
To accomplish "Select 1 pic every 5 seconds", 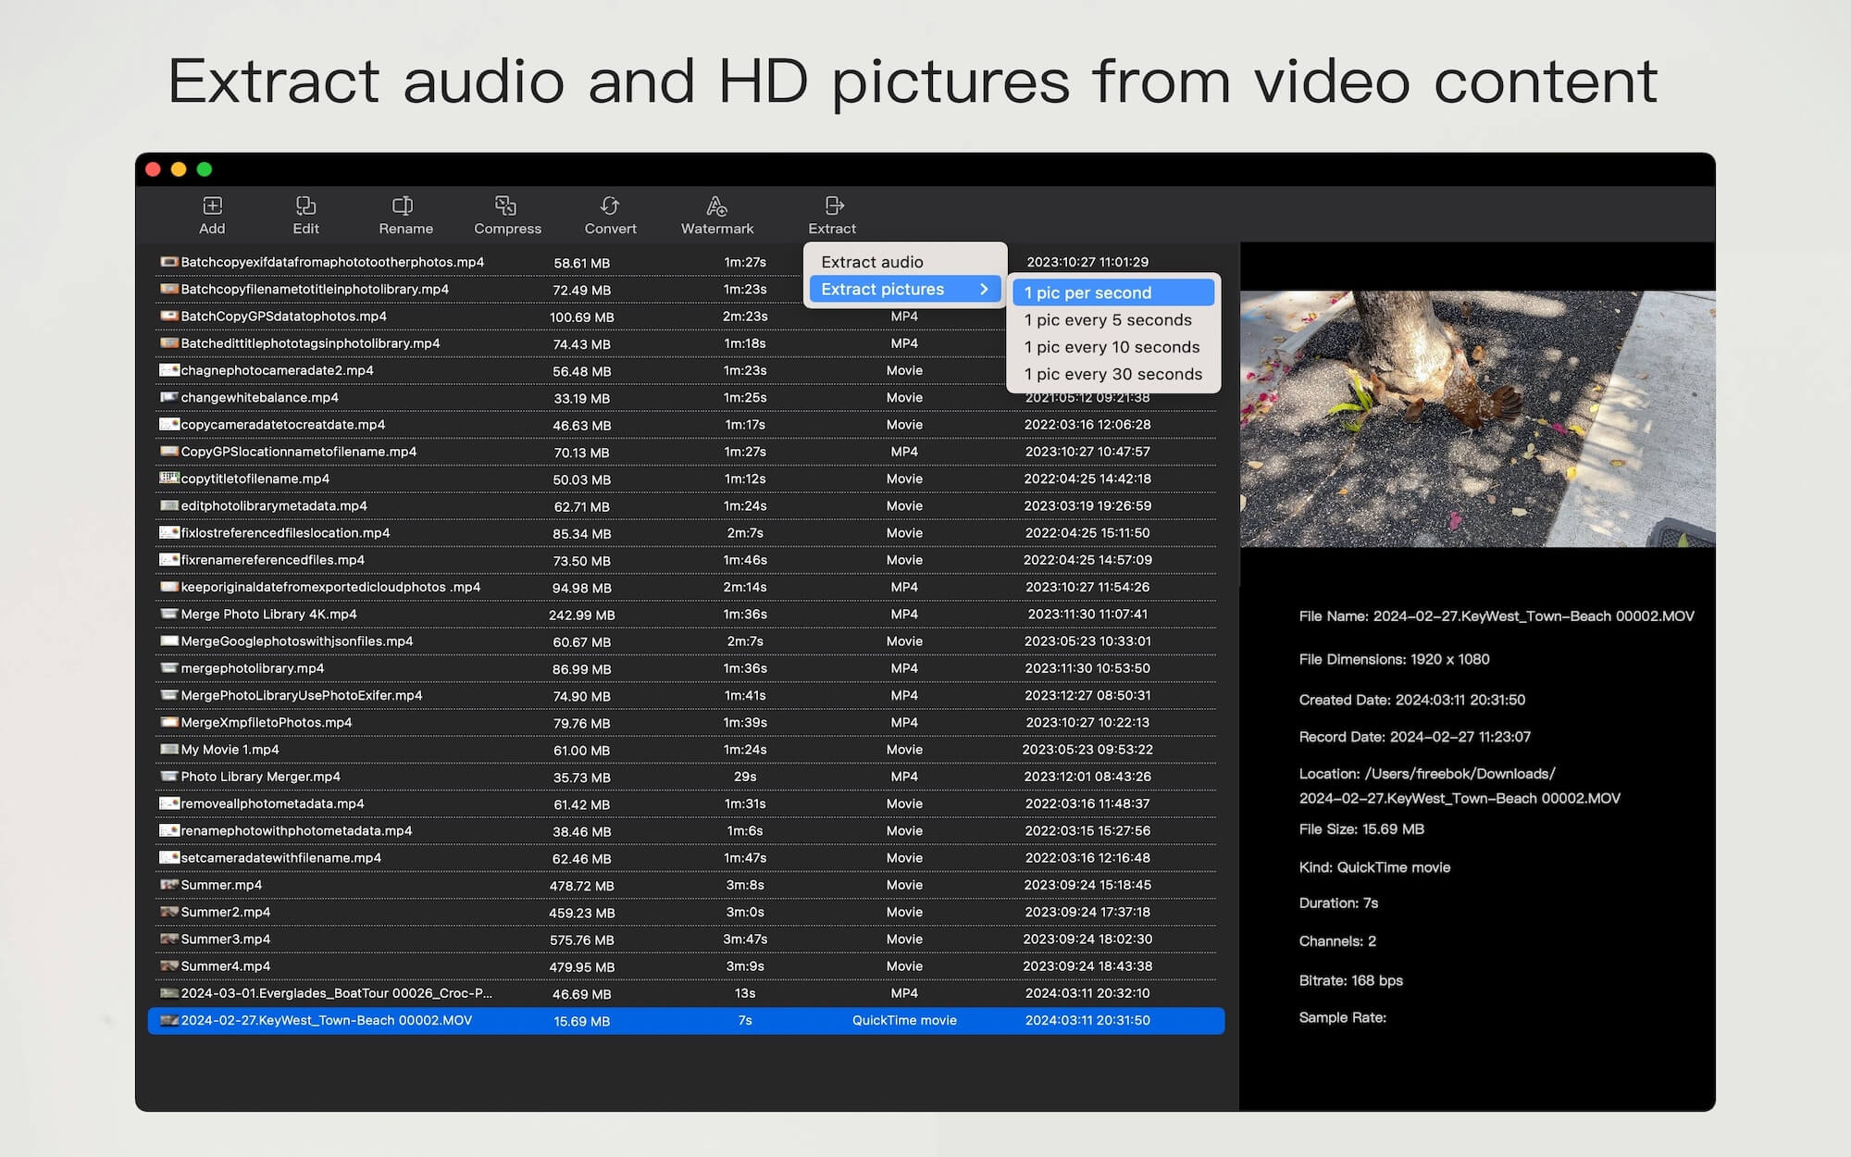I will [1113, 320].
